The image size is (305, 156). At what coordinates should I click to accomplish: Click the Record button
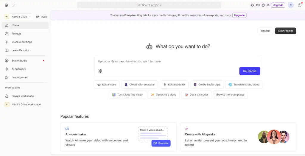265,31
